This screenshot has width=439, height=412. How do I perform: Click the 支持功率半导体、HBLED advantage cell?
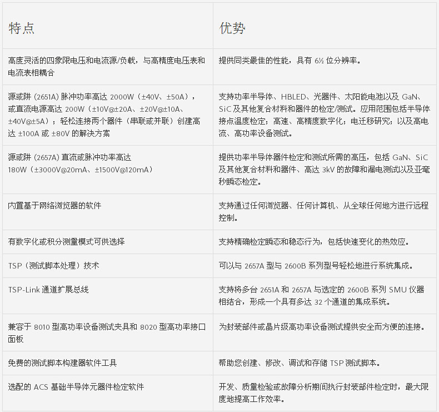click(x=324, y=115)
